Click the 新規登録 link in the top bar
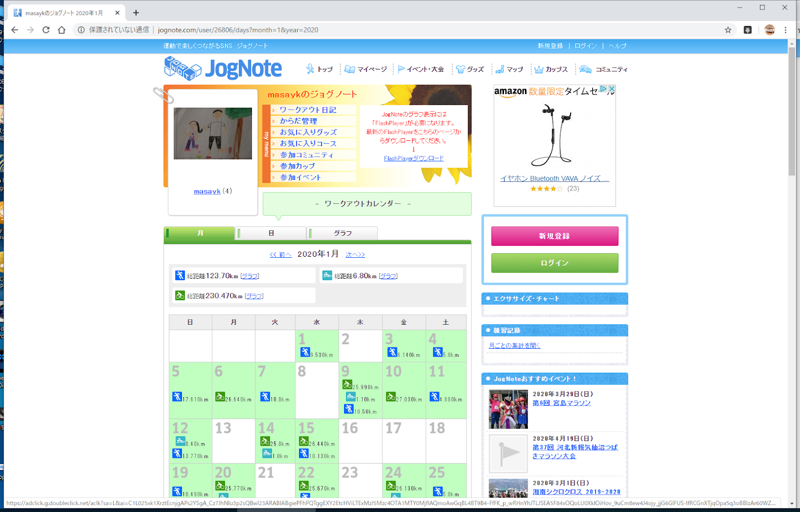This screenshot has width=800, height=512. click(550, 46)
